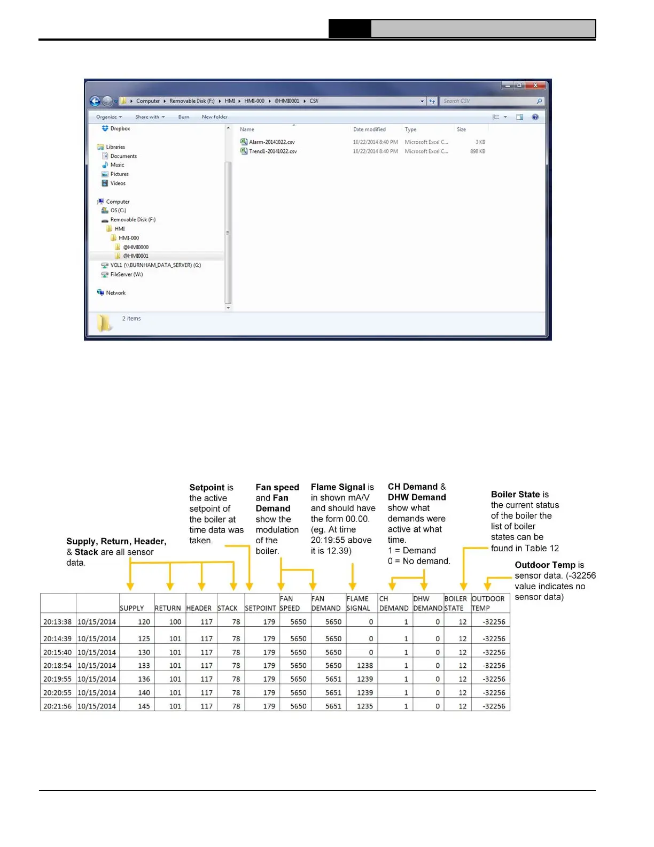Click the Pictures library icon
The width and height of the screenshot is (654, 847).
pos(105,174)
